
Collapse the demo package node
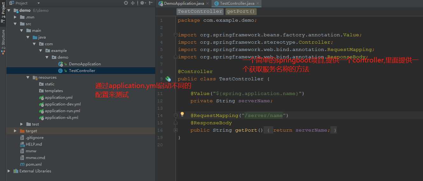47,57
